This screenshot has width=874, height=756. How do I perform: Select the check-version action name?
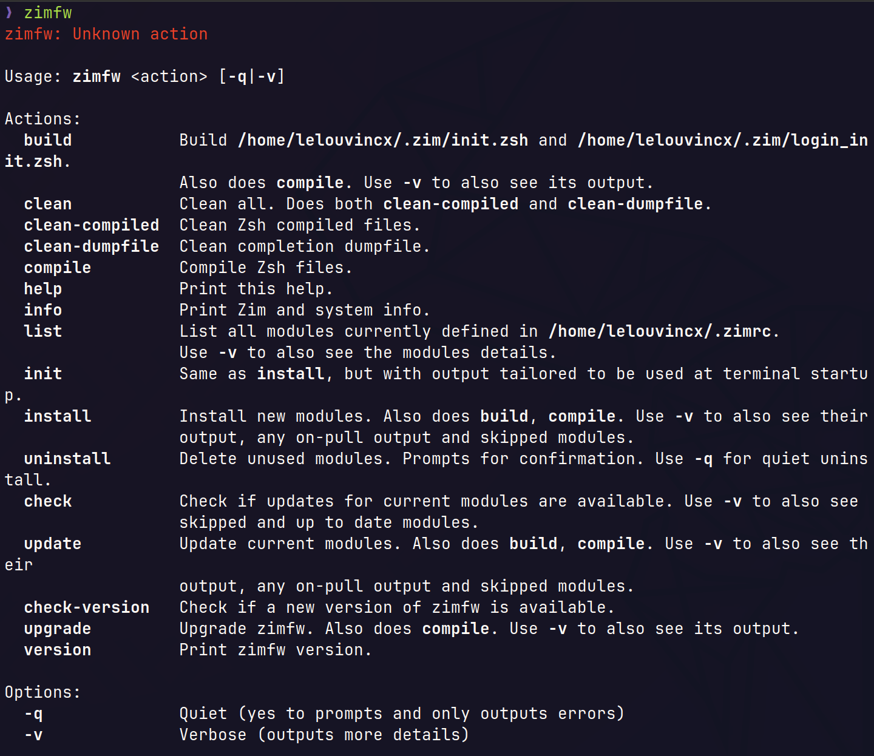(x=86, y=607)
